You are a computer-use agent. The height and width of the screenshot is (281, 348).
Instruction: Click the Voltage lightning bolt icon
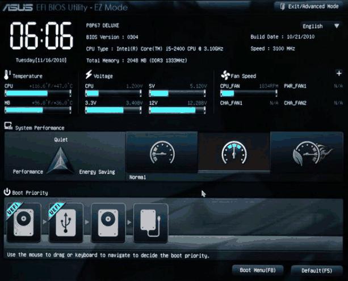pyautogui.click(x=89, y=74)
